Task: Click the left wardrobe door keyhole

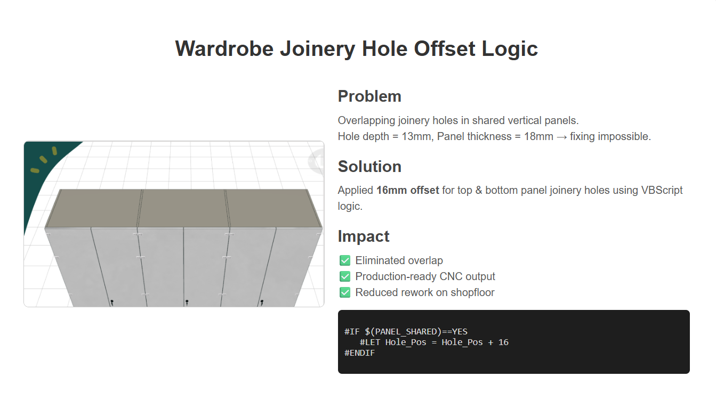Action: click(112, 302)
